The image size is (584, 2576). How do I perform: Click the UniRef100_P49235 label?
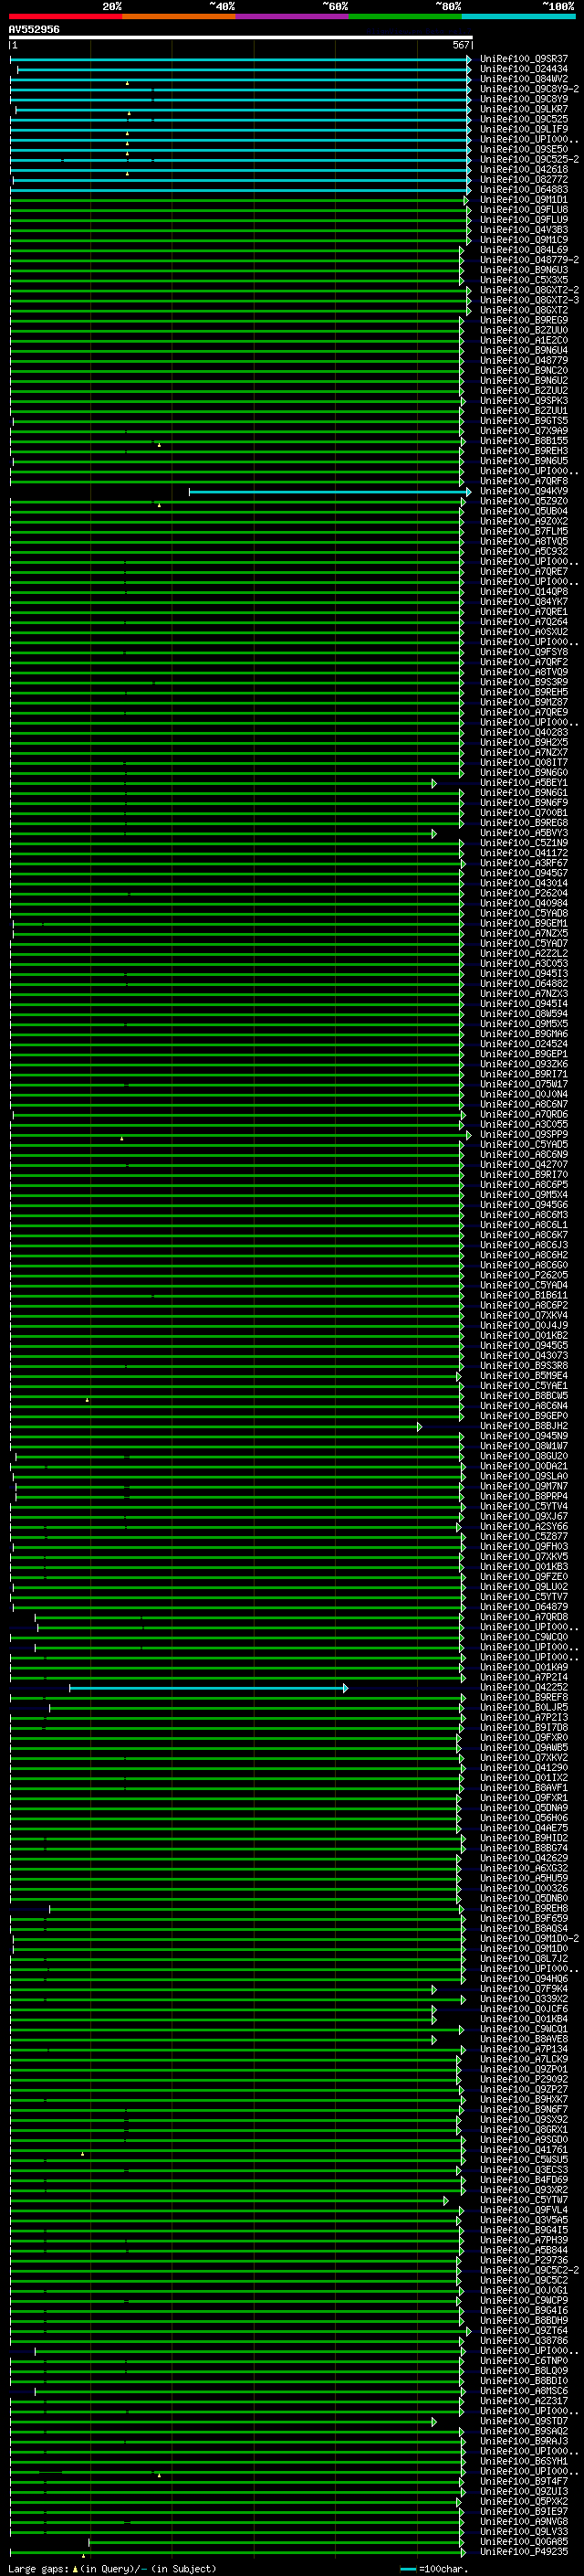(524, 2551)
